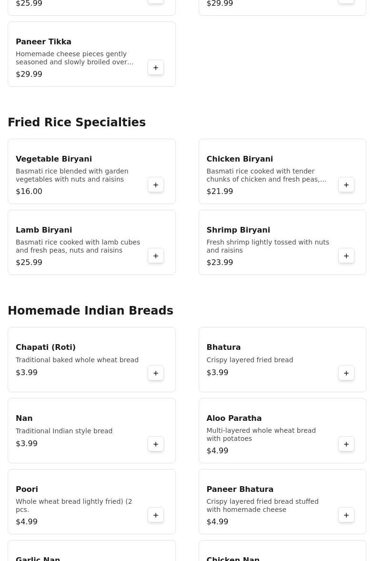This screenshot has width=374, height=561.
Task: Click the Fried Rice Specialties heading
Action: 77,122
